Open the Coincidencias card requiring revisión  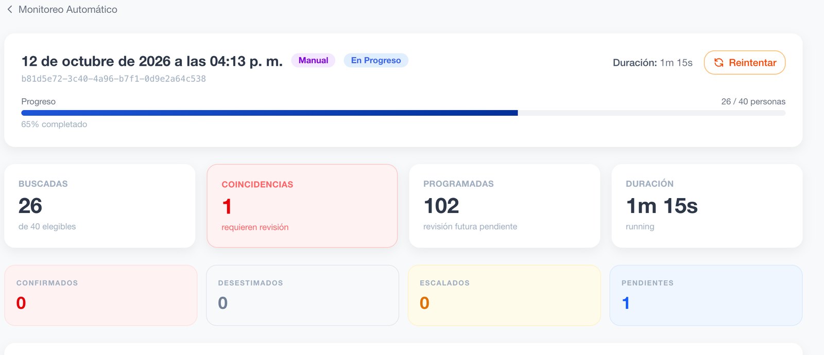click(x=302, y=206)
